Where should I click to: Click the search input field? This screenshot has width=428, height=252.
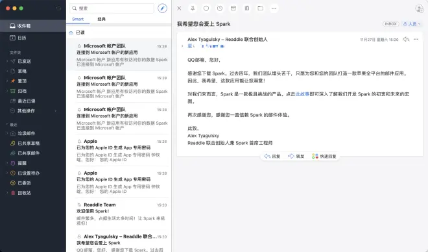point(112,8)
